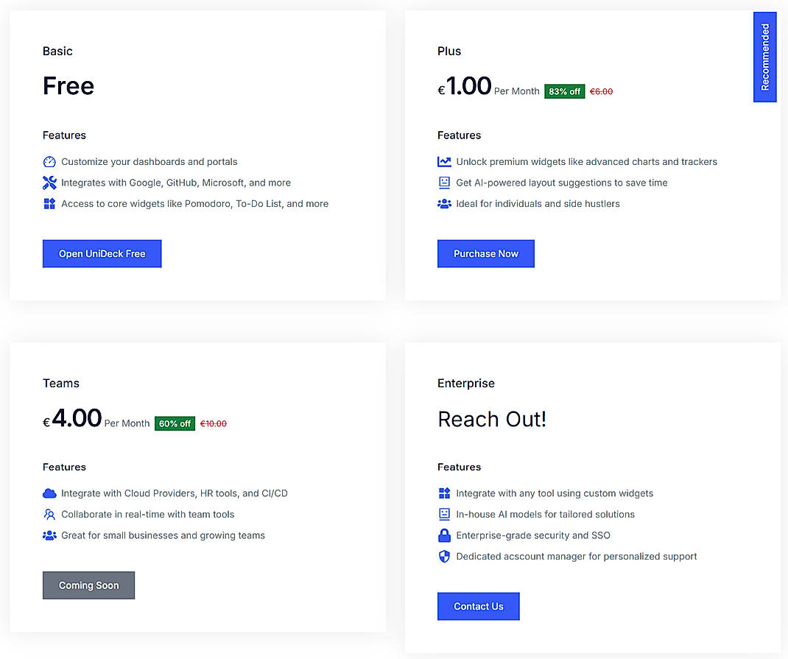Click the lock icon next to enterprise-grade security
Image resolution: width=788 pixels, height=659 pixels.
tap(444, 535)
